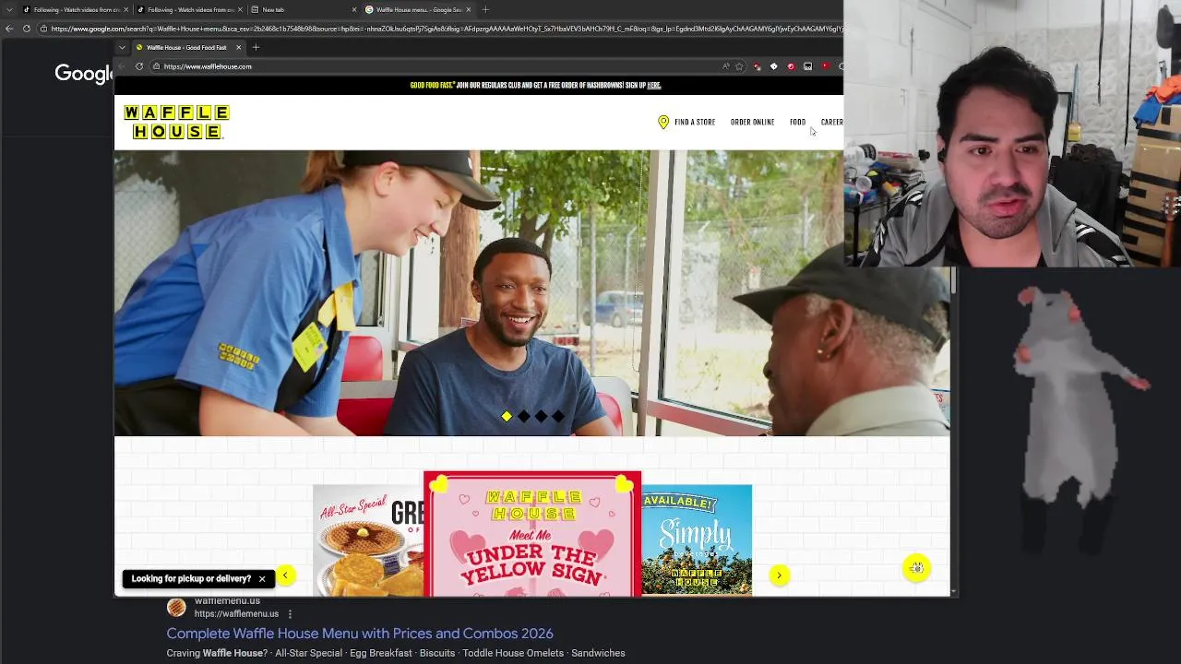Dismiss the pickup or delivery popup
The height and width of the screenshot is (664, 1181).
[x=262, y=579]
